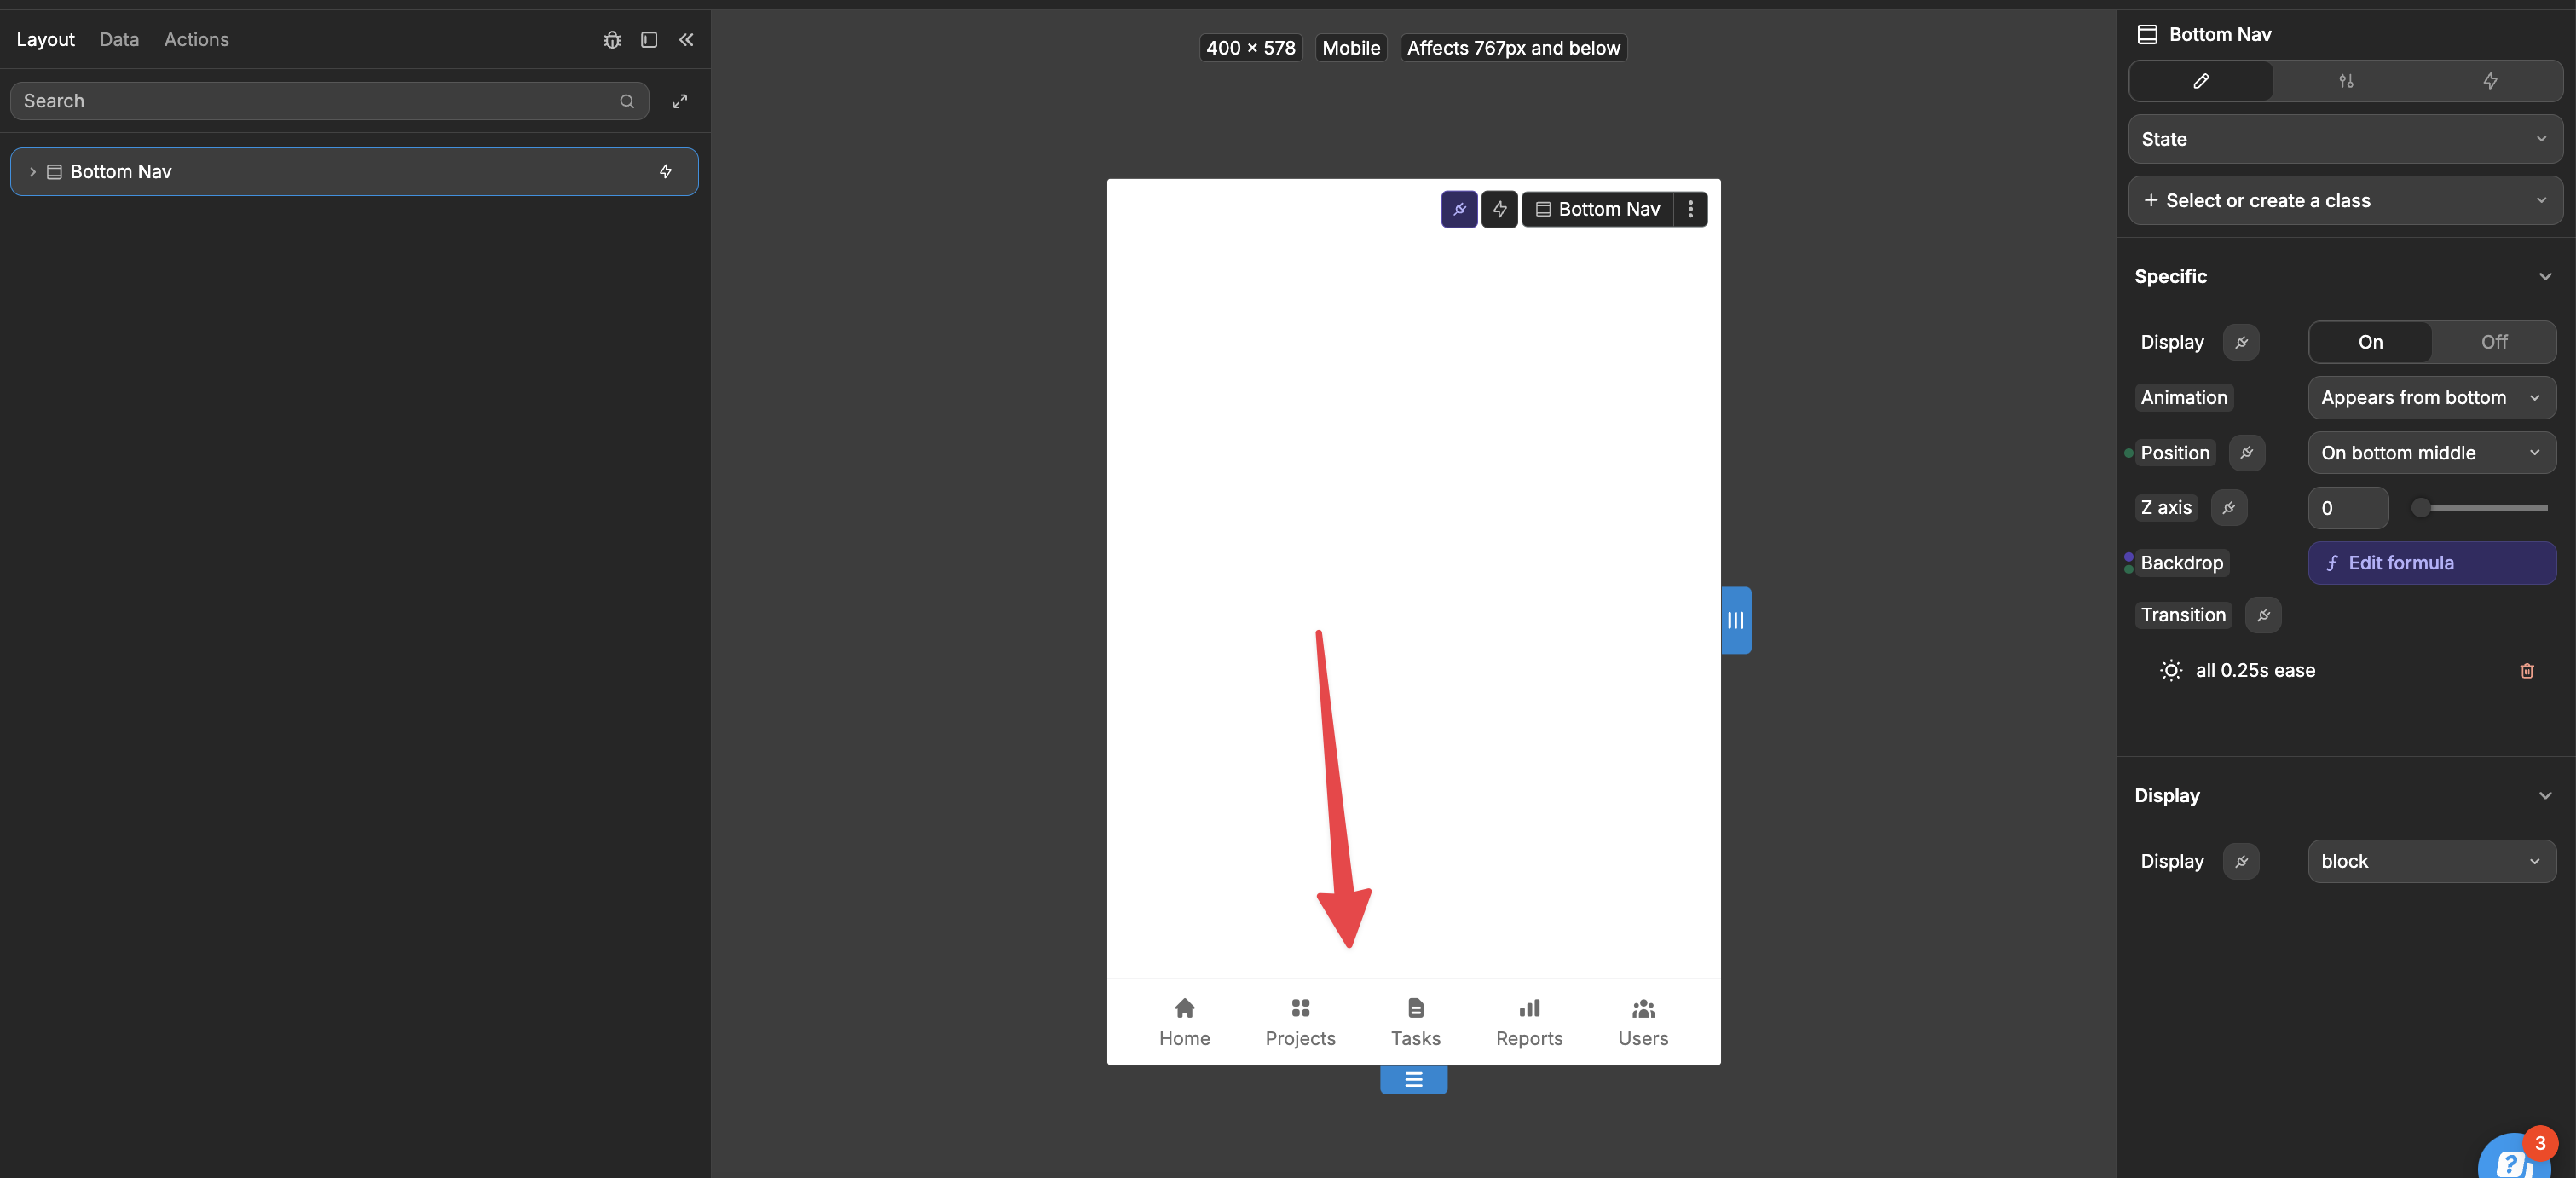Expand the Display block dropdown
Viewport: 2576px width, 1178px height.
[2429, 859]
